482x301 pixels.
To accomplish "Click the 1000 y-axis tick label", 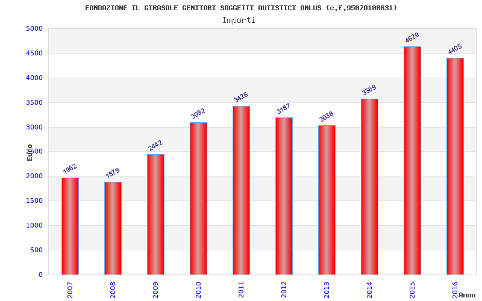I will pyautogui.click(x=34, y=225).
